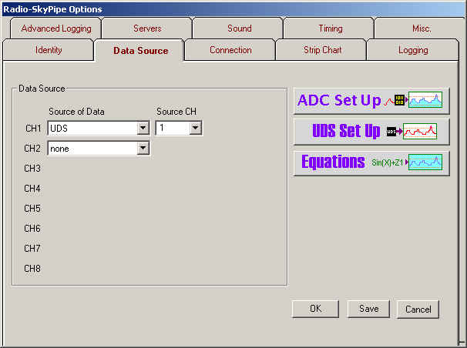
Task: Click the CH4 label
Action: (32, 189)
